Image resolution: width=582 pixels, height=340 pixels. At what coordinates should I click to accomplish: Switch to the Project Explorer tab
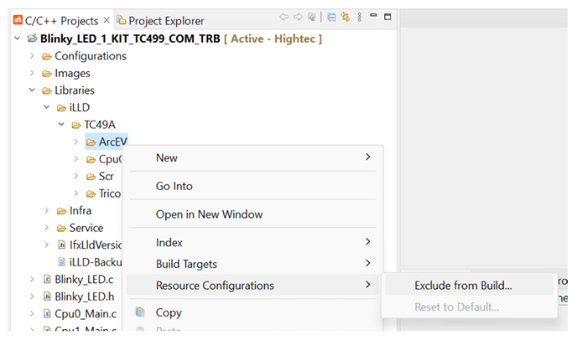(165, 20)
